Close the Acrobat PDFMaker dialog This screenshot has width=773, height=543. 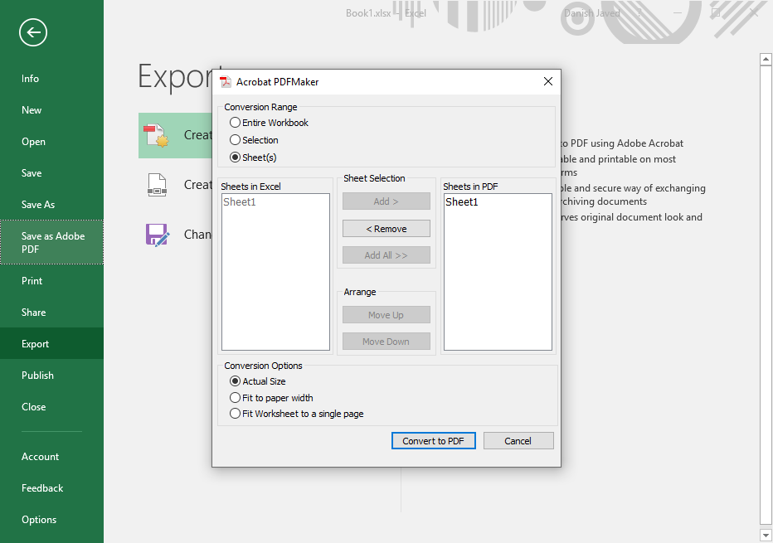click(547, 81)
